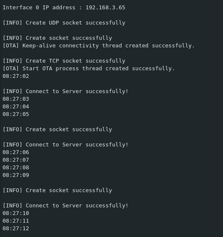
Task: Click the timestamp 08:27:03
Action: [16, 99]
